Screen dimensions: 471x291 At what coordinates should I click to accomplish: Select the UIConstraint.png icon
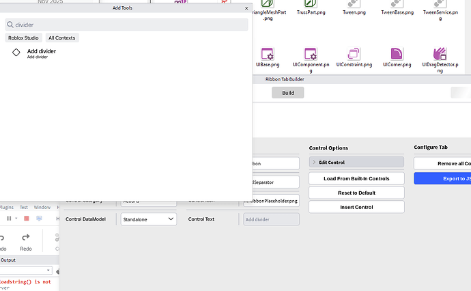click(x=354, y=54)
